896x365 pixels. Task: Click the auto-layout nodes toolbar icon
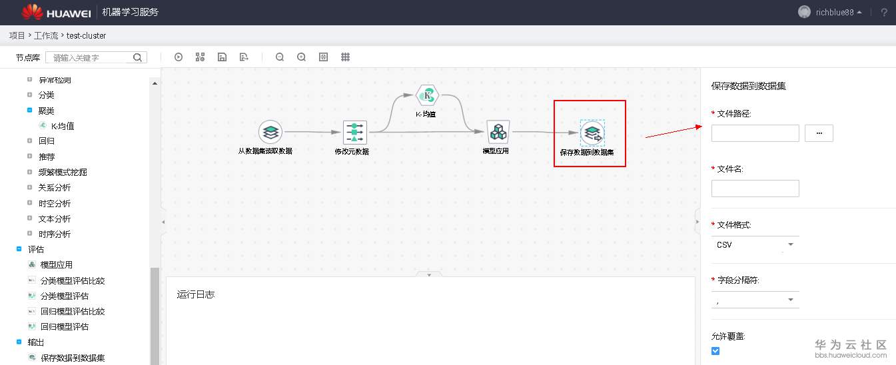coord(200,57)
